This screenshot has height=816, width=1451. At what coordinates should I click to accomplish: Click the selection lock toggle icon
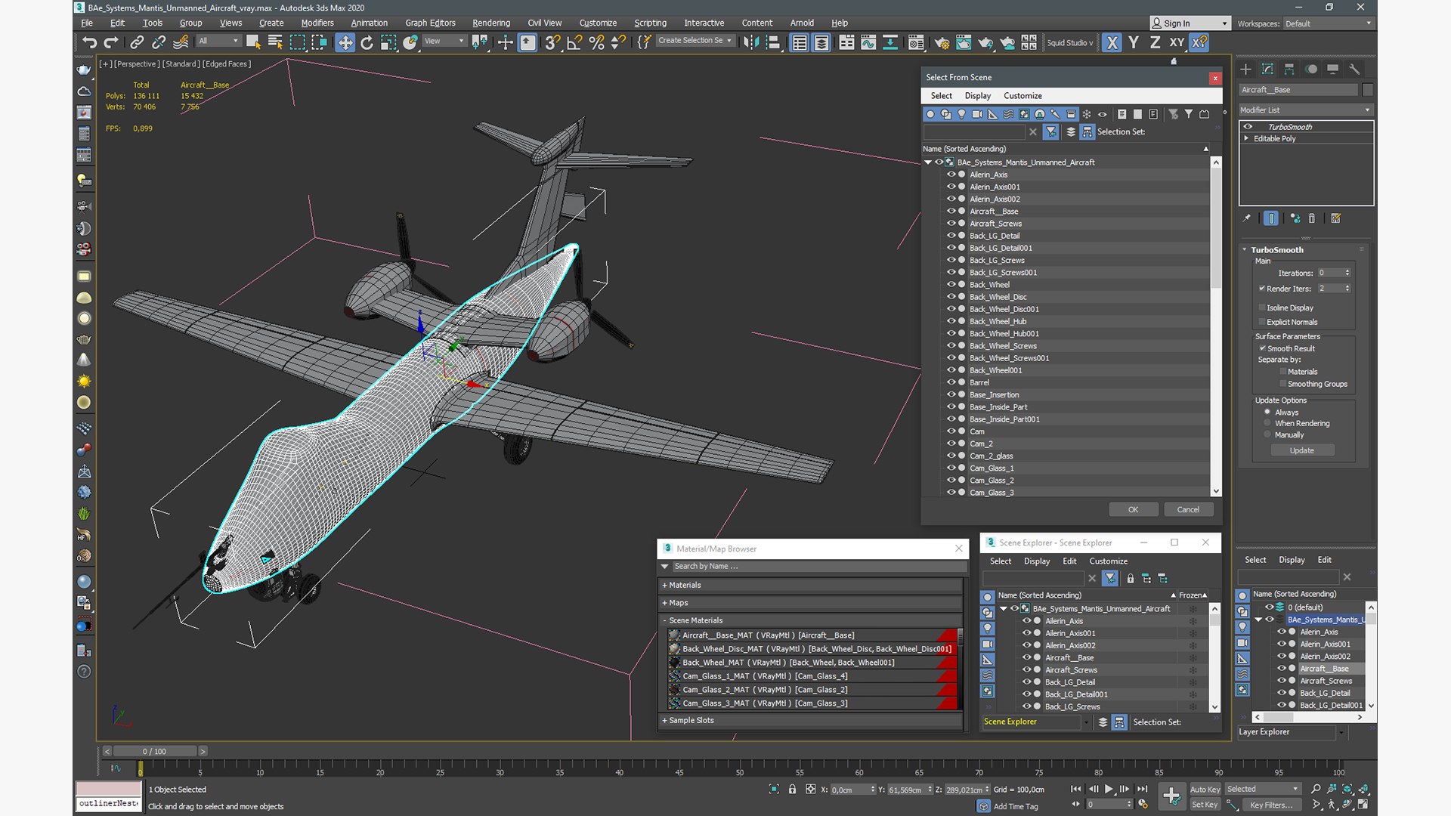[x=792, y=789]
